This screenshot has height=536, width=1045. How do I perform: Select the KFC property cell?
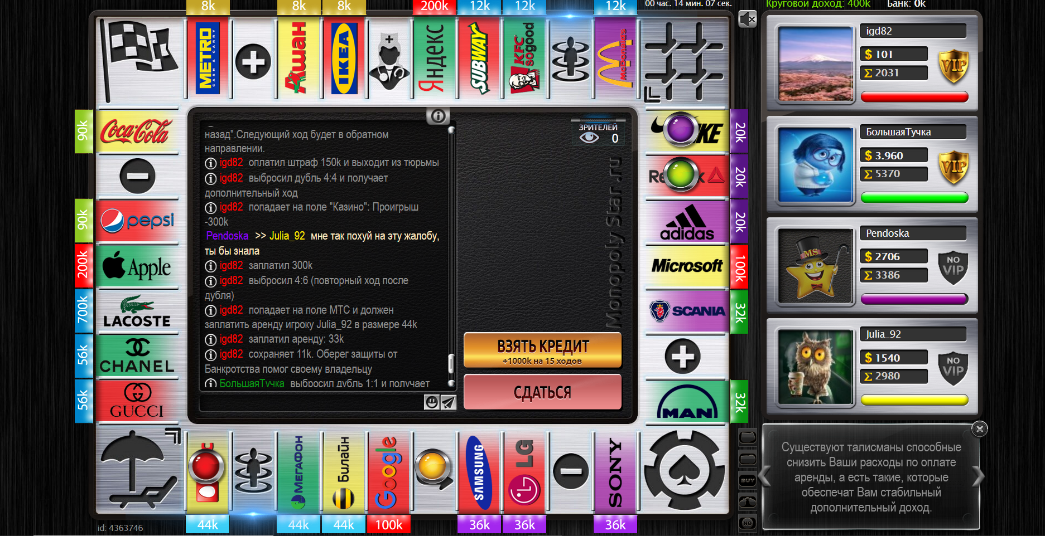525,58
